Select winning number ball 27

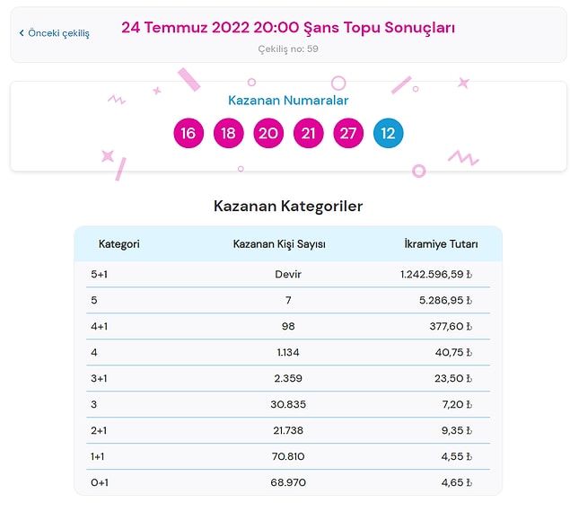point(348,133)
